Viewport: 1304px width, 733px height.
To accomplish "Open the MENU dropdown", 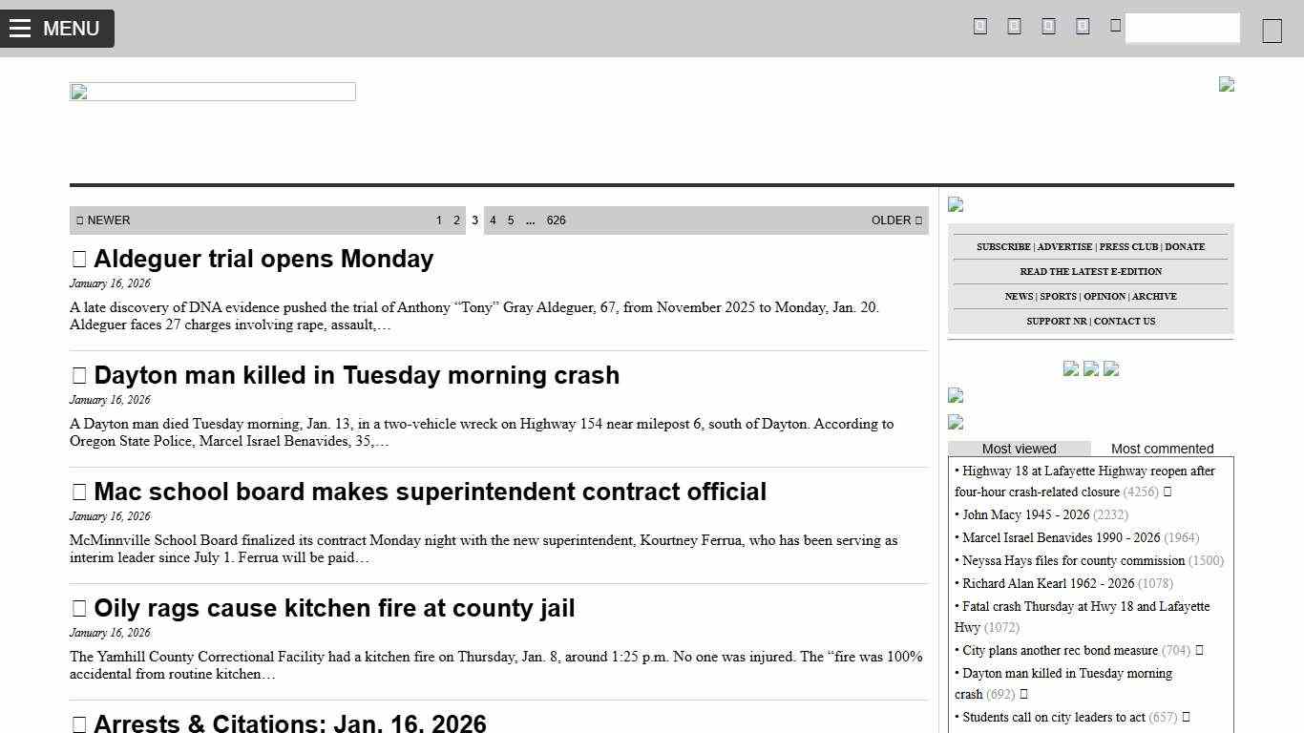I will coord(57,29).
